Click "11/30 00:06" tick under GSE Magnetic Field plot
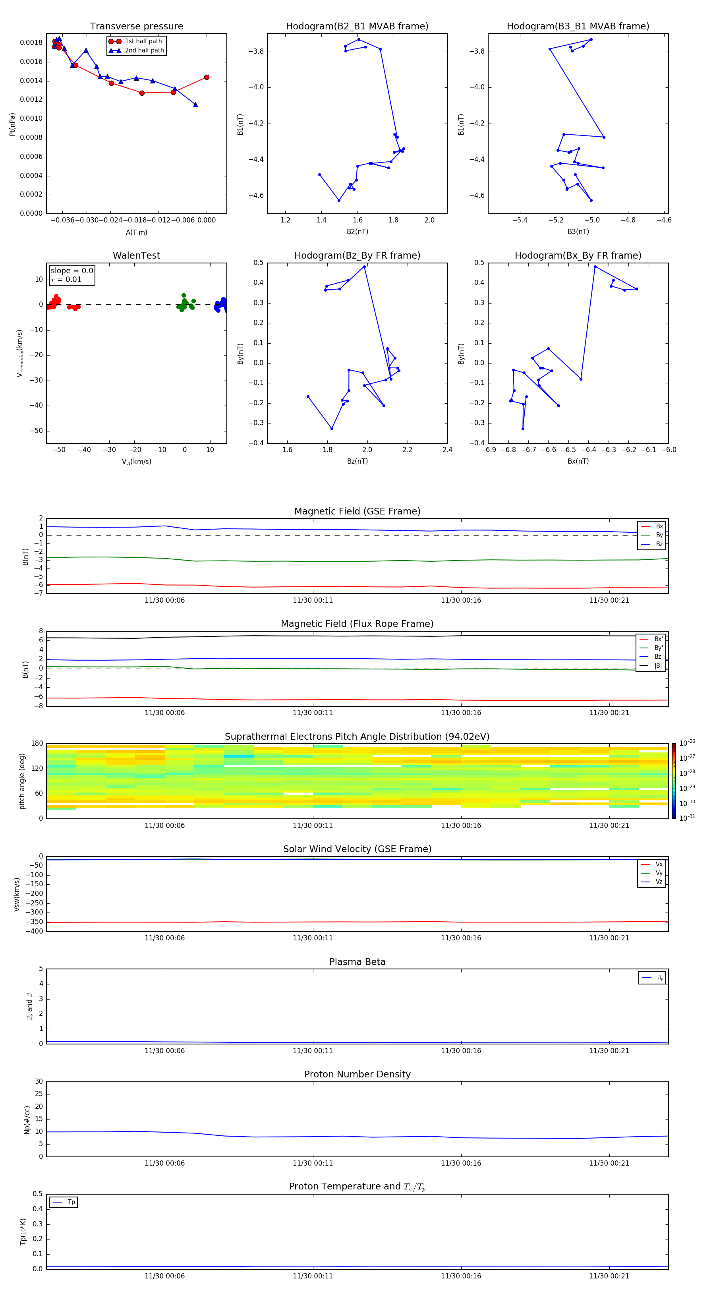715x1311 pixels. click(164, 601)
